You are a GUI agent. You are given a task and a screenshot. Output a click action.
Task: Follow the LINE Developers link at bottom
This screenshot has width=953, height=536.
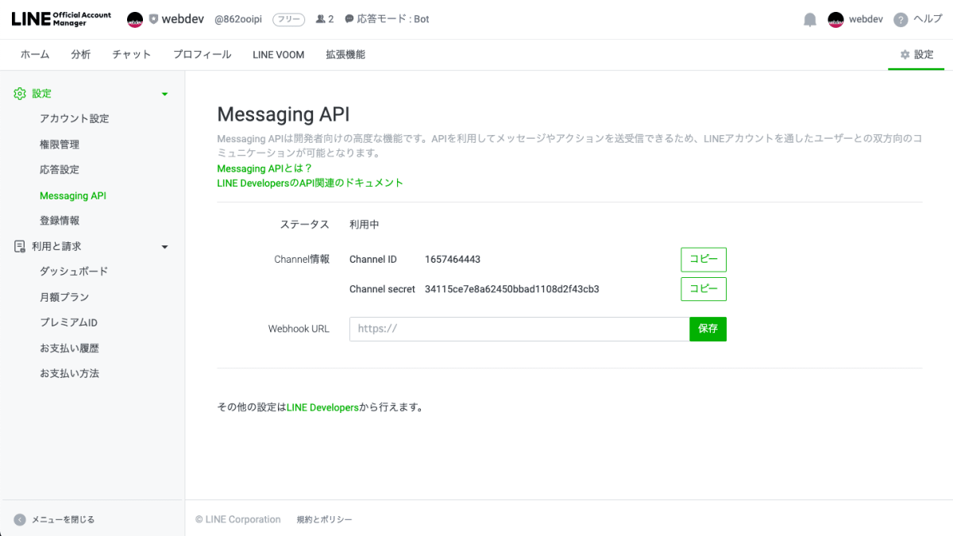322,407
